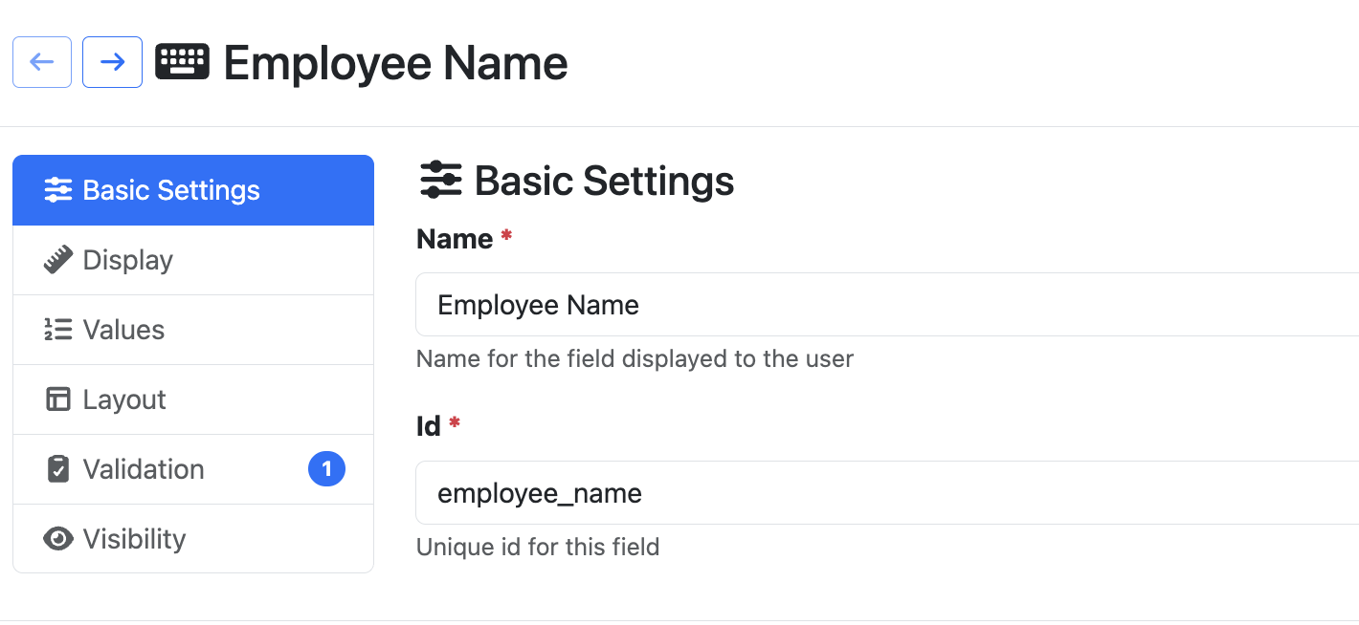This screenshot has width=1359, height=625.
Task: Click the forward arrow navigation button
Action: click(x=112, y=62)
